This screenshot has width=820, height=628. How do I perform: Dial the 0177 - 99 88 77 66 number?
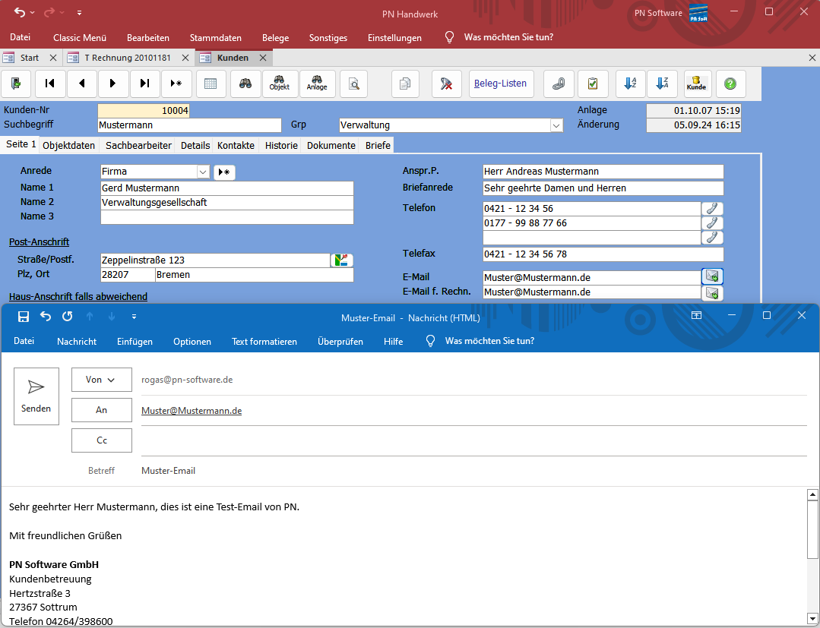point(712,223)
